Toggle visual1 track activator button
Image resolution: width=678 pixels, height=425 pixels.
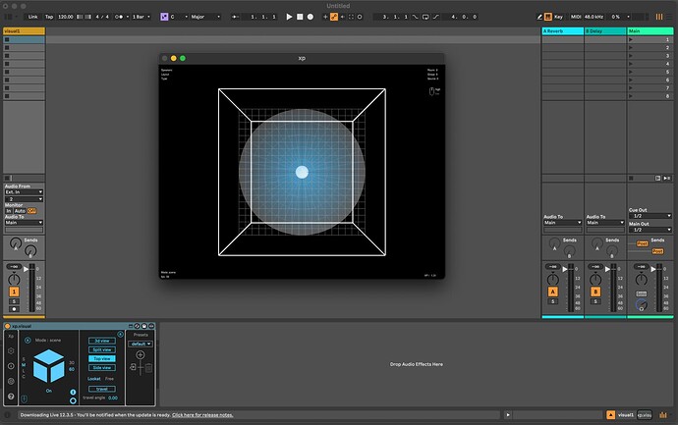tap(15, 292)
